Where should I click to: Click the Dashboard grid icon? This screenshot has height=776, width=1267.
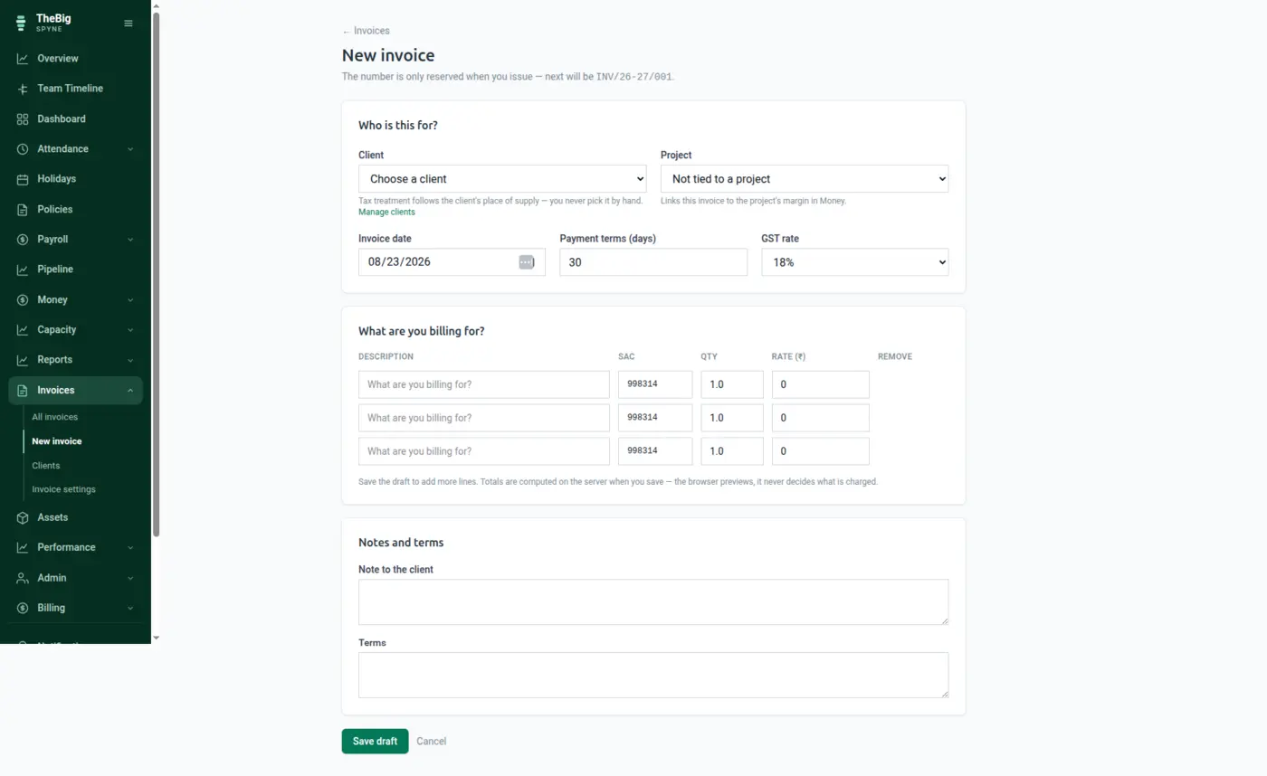coord(23,119)
